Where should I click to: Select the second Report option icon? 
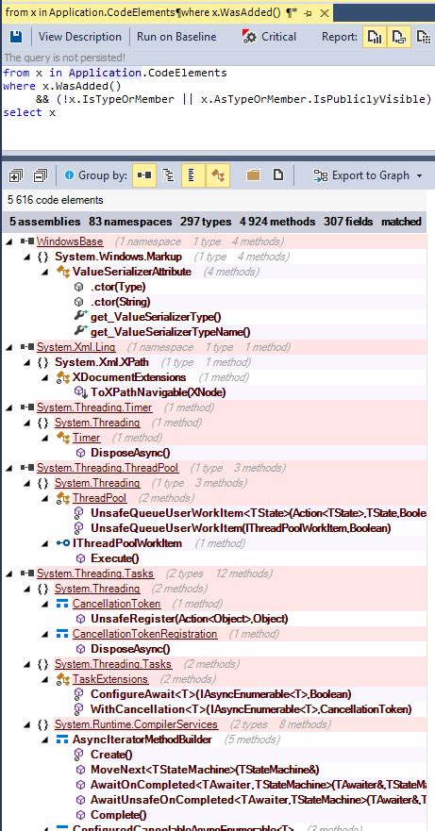pos(398,37)
